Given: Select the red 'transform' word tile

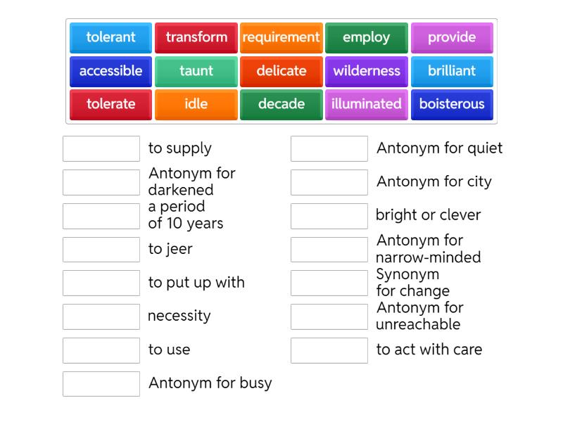Looking at the screenshot, I should tap(196, 38).
